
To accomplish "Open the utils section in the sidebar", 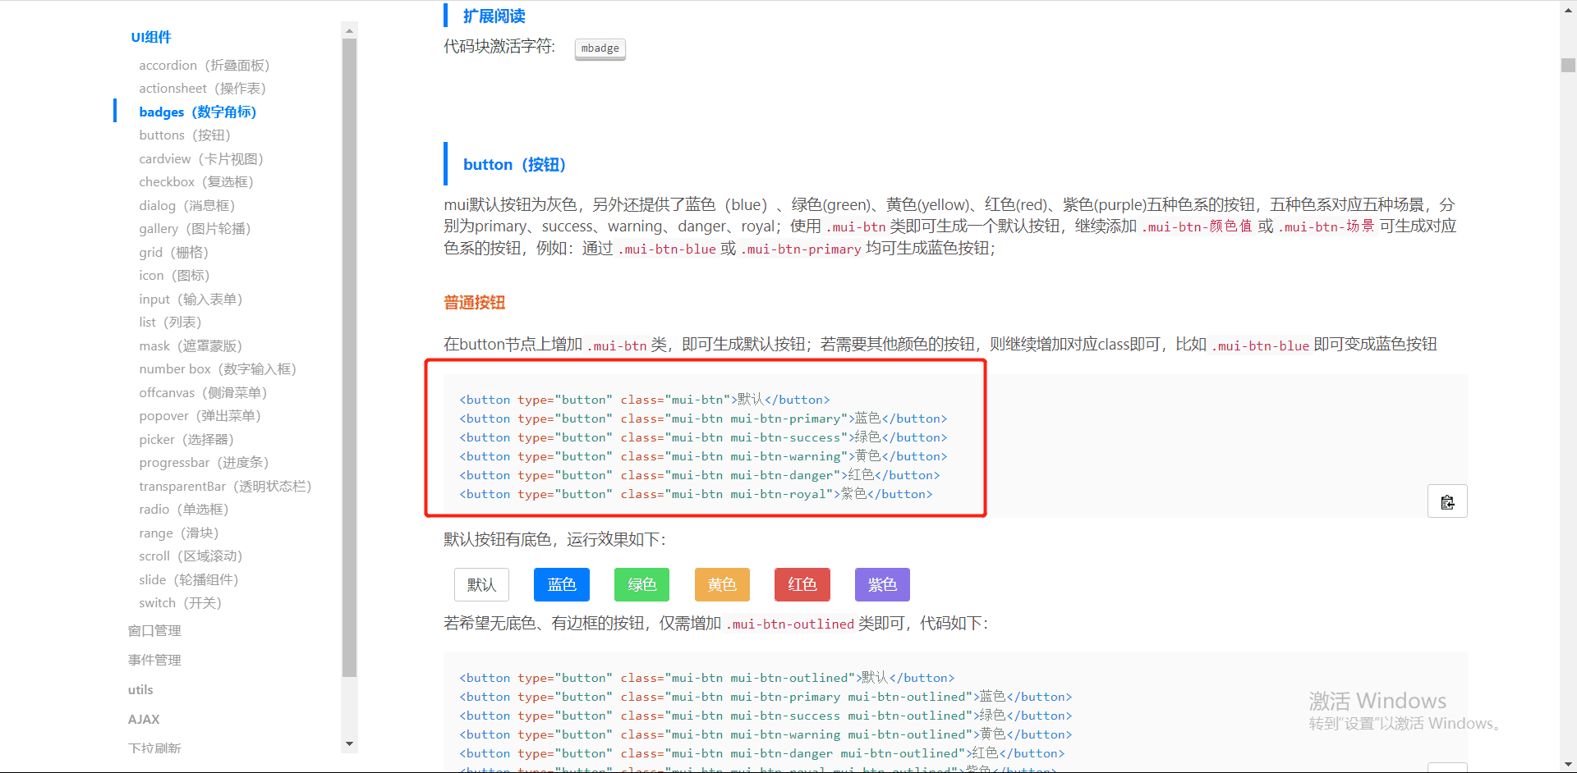I will point(140,689).
